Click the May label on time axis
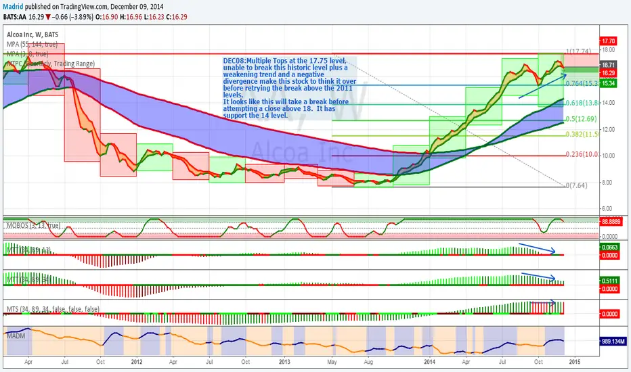This screenshot has width=631, height=372. click(x=332, y=362)
